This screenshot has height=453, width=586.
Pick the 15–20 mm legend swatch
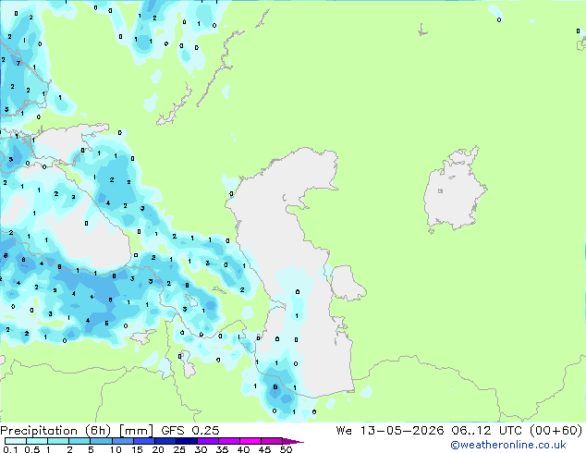coord(143,441)
